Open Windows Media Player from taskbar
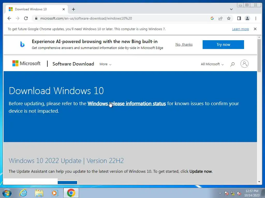The width and height of the screenshot is (265, 198). [x=54, y=193]
